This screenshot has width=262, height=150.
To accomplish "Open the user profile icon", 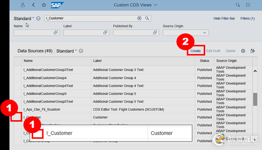I will (x=23, y=5).
